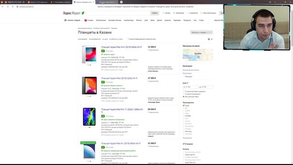Change city via Казань header link

coord(166,13)
